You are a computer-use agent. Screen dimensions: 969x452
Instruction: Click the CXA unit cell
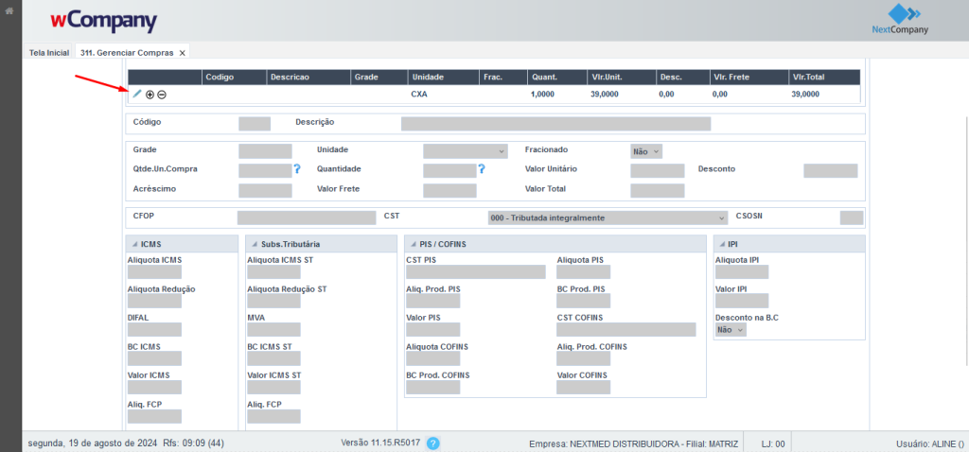pyautogui.click(x=419, y=95)
